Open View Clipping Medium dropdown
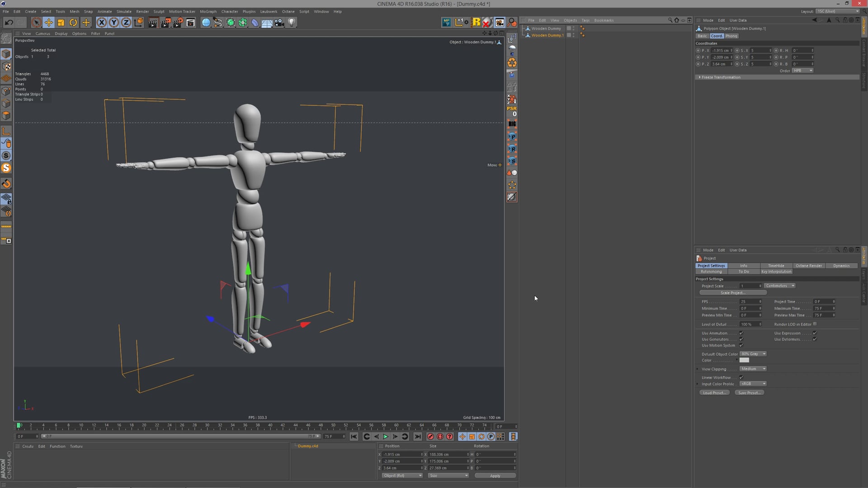Viewport: 868px width, 488px height. coord(753,369)
